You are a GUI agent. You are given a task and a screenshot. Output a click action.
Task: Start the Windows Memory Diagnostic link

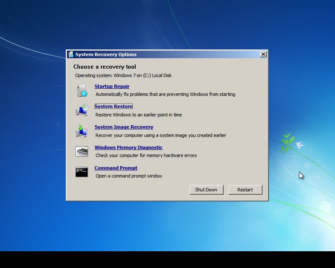pyautogui.click(x=129, y=147)
